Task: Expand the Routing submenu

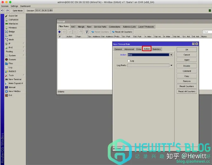Action: [24, 51]
